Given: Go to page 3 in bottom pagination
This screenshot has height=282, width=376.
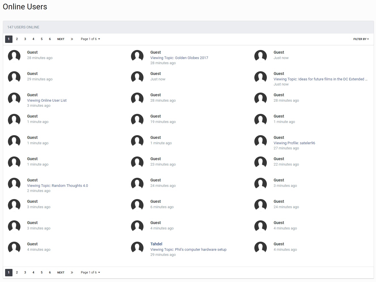Looking at the screenshot, I should pos(25,273).
